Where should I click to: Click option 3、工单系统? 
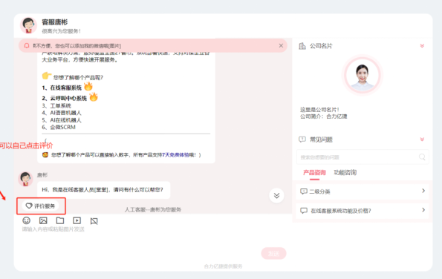click(x=56, y=106)
